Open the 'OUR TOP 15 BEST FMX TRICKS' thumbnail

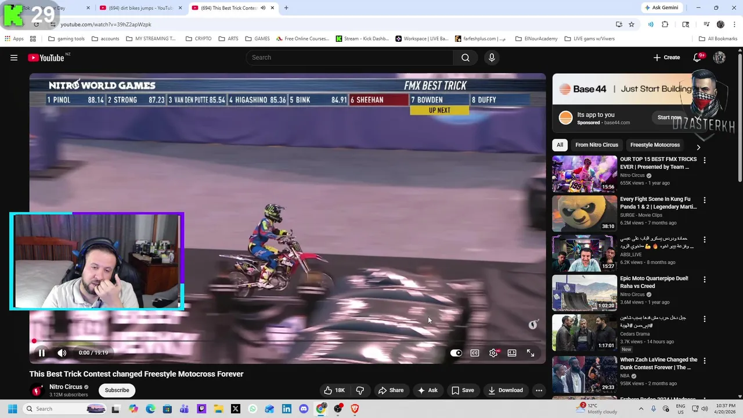pos(585,173)
